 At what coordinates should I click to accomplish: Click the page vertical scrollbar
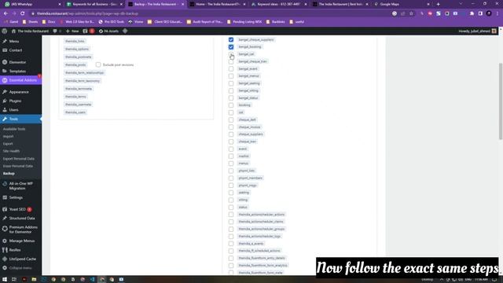click(x=501, y=101)
